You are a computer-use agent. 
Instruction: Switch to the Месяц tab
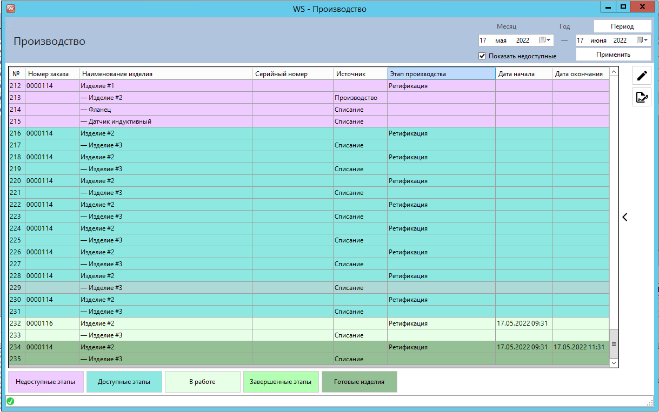(507, 26)
